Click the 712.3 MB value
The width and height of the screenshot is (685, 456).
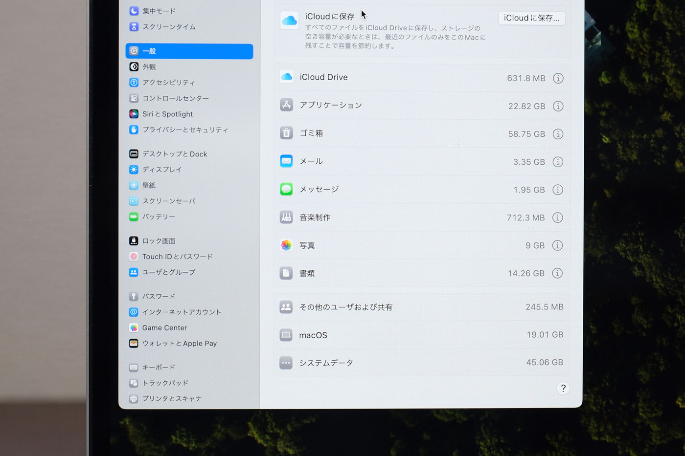[525, 217]
